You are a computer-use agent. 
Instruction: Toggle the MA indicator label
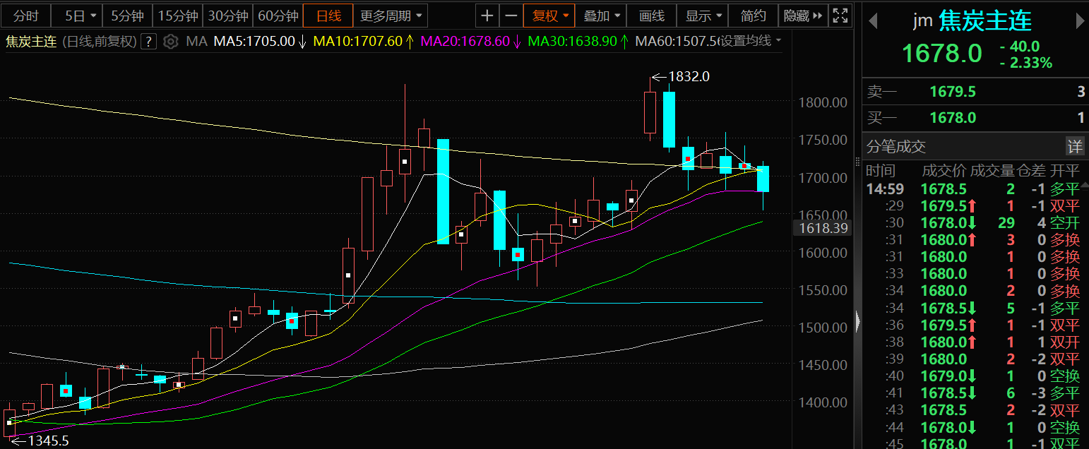[196, 42]
